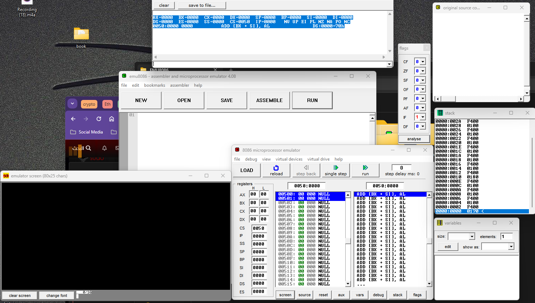535x303 pixels.
Task: Click the IP register field
Action: coord(259,236)
